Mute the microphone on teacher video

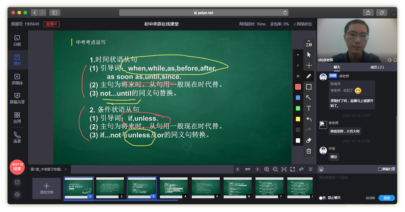[395, 60]
